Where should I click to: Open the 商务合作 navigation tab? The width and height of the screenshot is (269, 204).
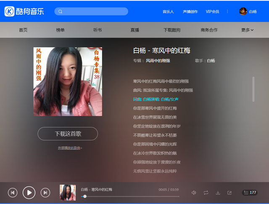coord(209,30)
